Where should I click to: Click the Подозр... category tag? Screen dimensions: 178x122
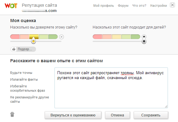pos(23,49)
